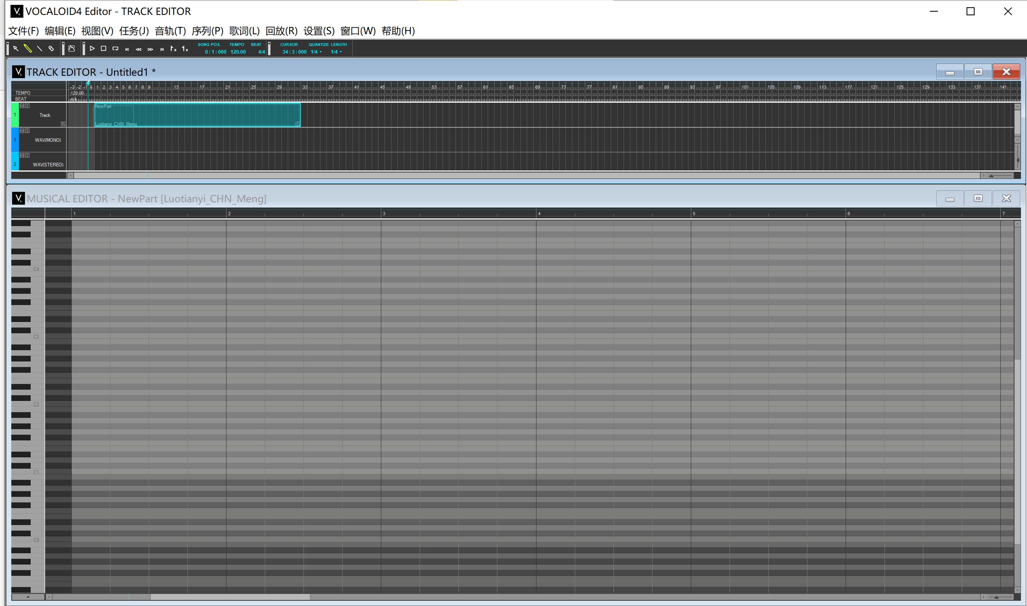Select the yellow Pencil tool
The width and height of the screenshot is (1027, 606).
coord(27,49)
